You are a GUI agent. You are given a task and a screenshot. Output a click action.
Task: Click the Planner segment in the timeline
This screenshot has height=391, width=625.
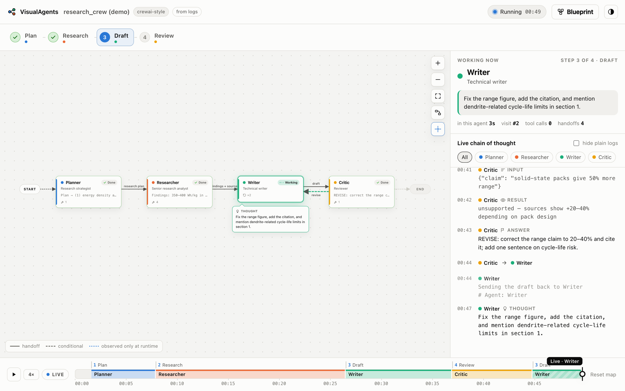click(123, 374)
